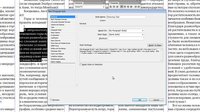Select Span Columns category
The height and width of the screenshot is (112, 200).
(x=62, y=41)
